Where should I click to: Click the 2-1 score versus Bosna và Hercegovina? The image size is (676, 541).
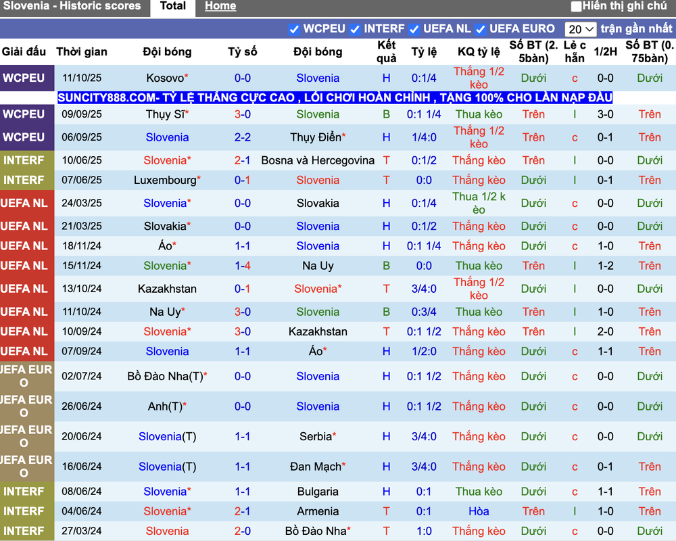pos(242,160)
